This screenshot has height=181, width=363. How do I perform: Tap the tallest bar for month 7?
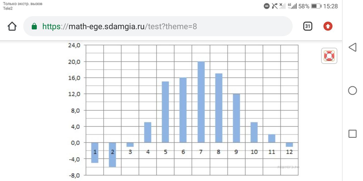point(201,102)
